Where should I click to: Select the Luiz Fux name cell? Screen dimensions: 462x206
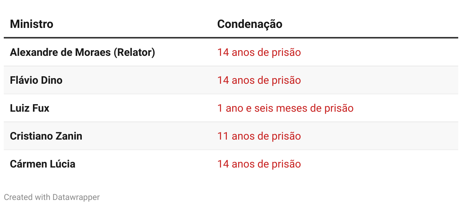pos(30,108)
